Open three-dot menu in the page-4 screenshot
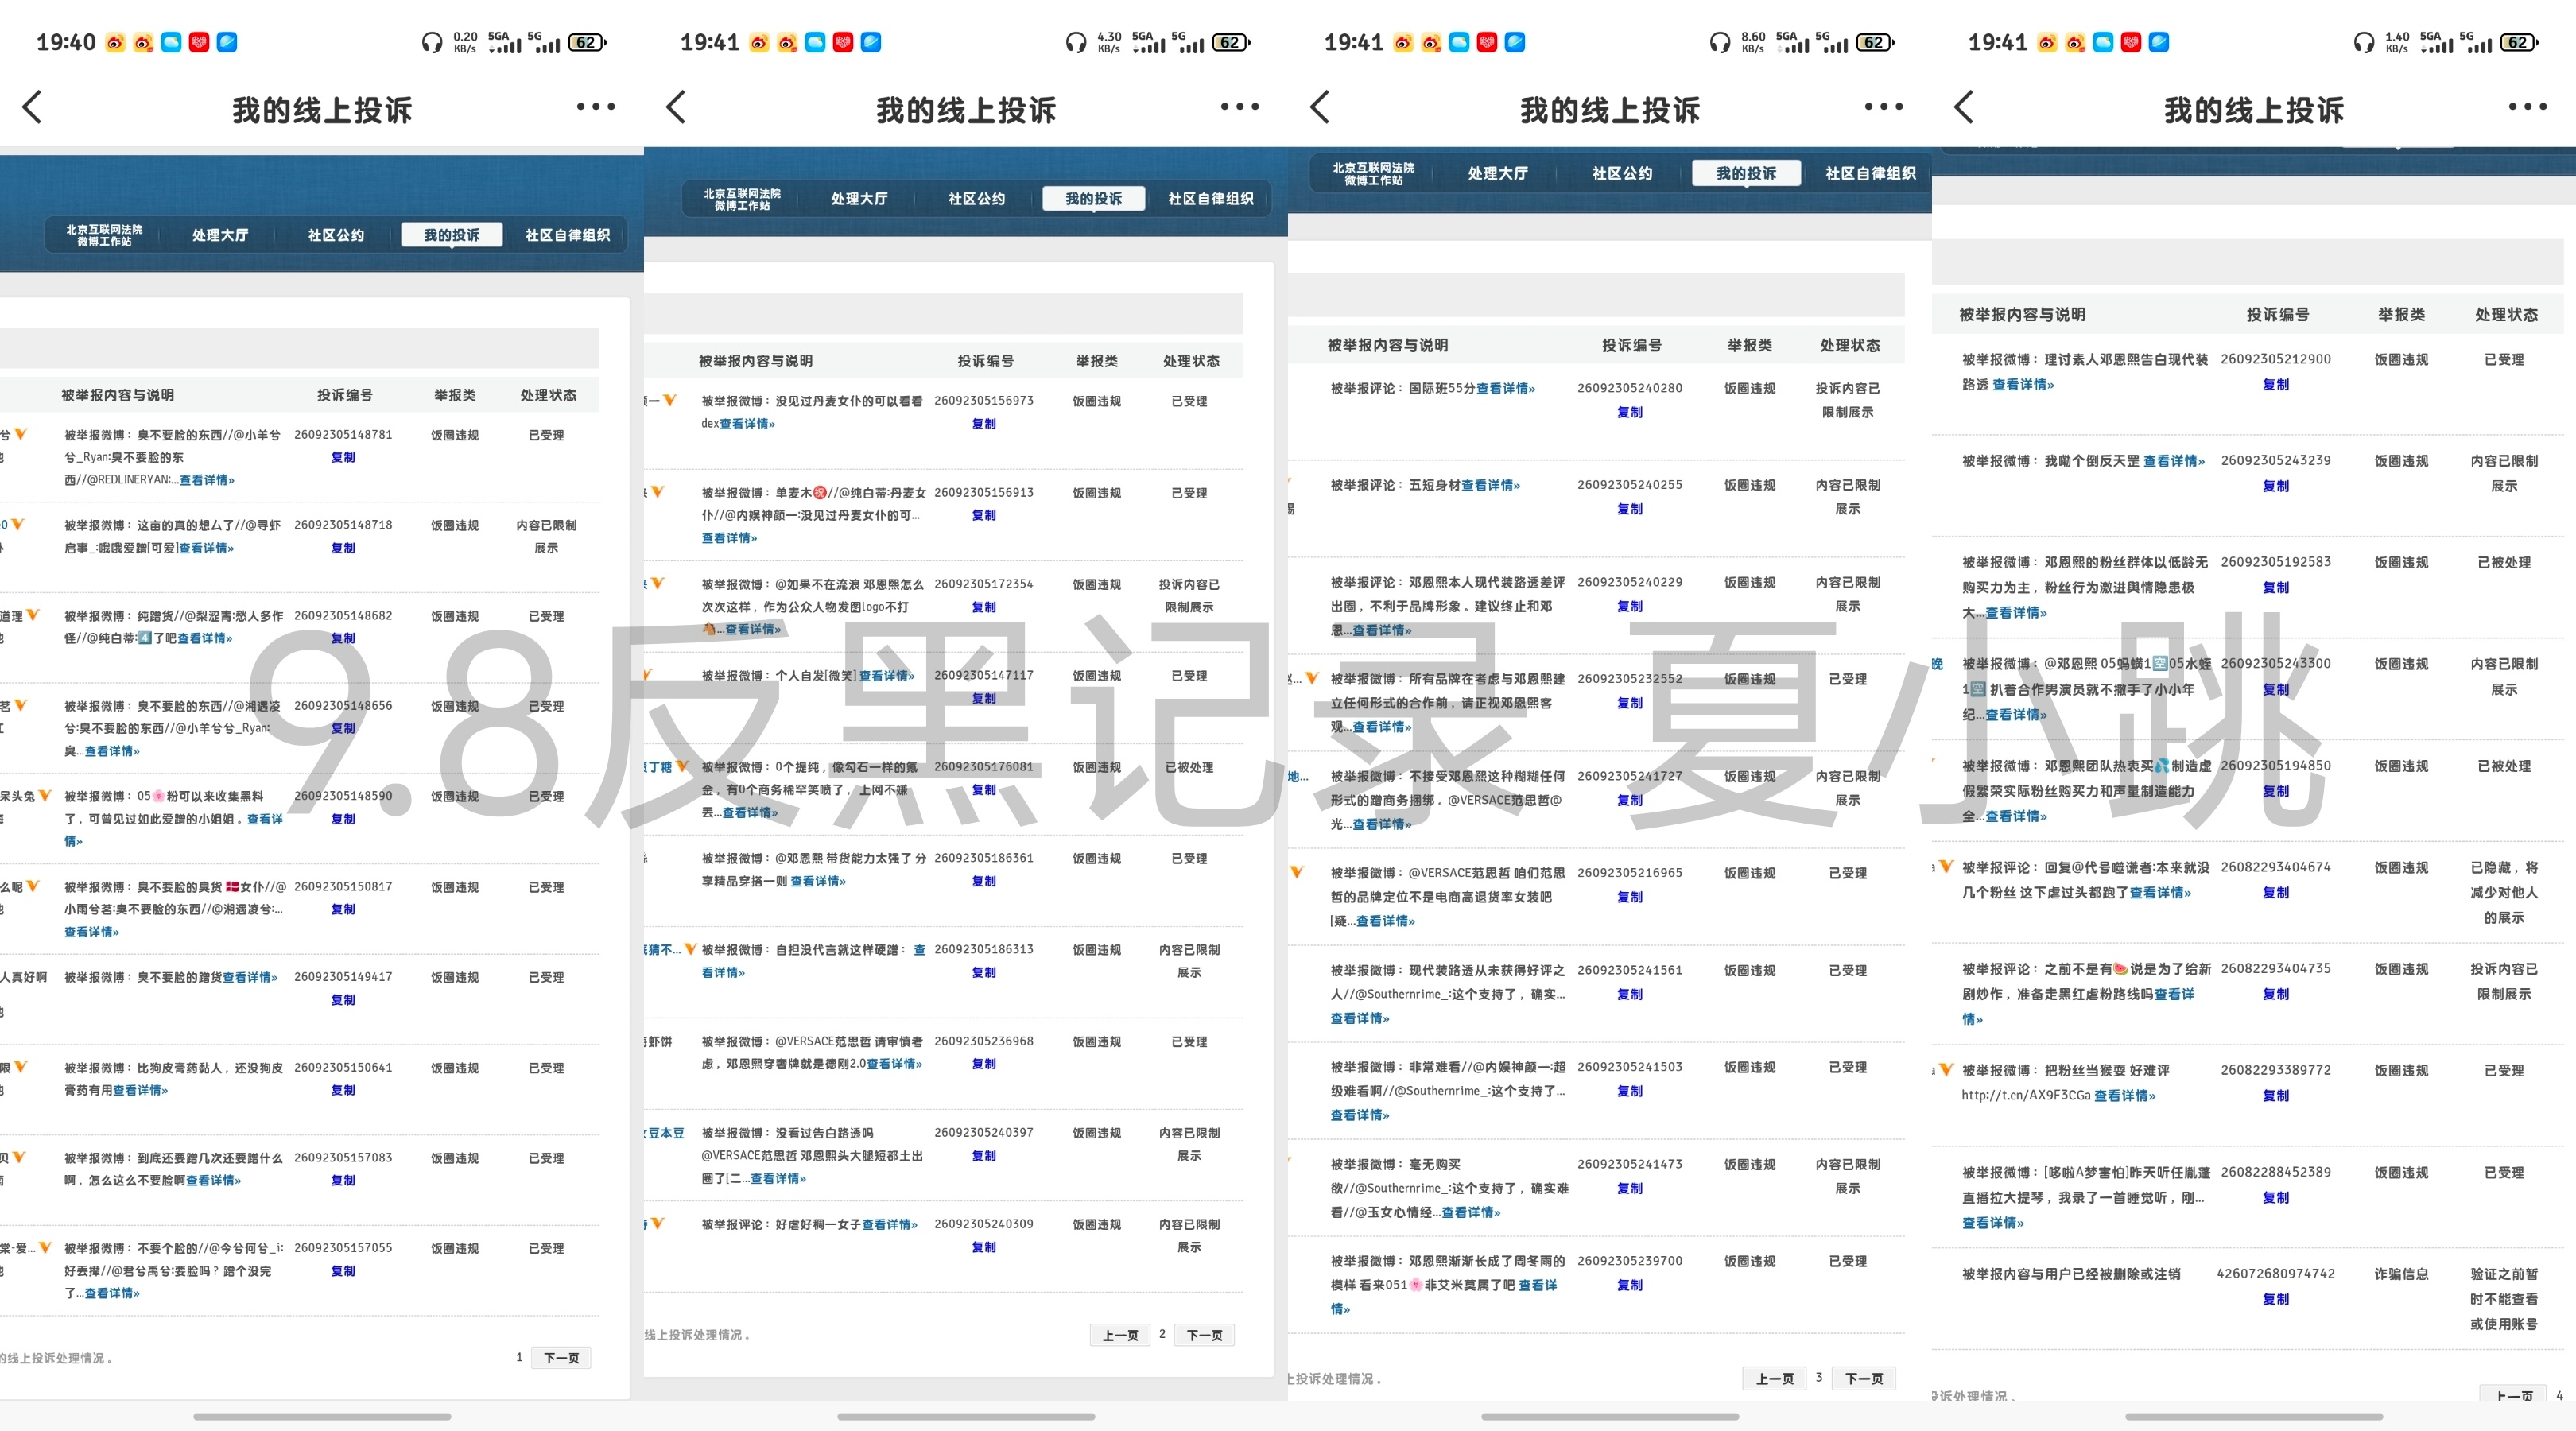The width and height of the screenshot is (2576, 1431). pos(2528,107)
